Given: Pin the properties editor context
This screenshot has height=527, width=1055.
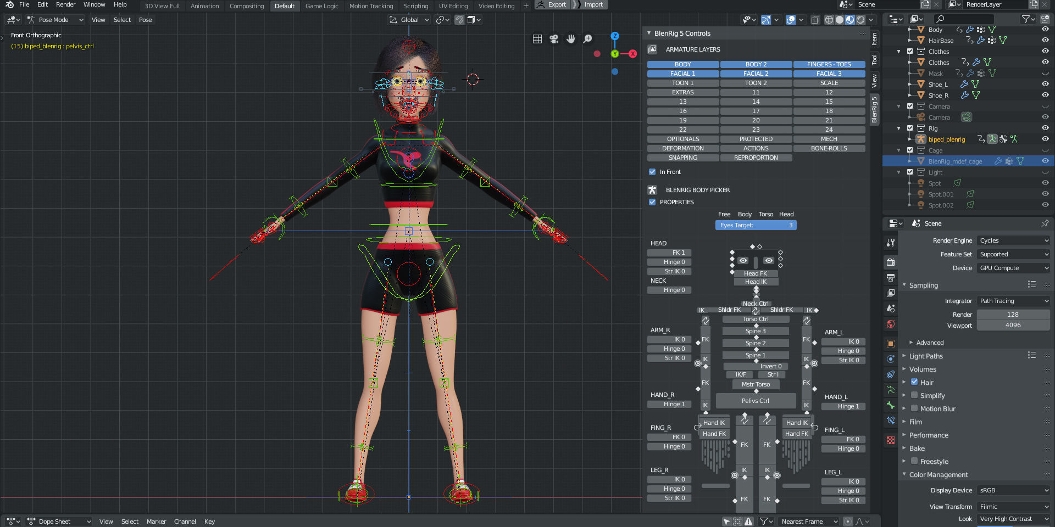Looking at the screenshot, I should click(1045, 223).
